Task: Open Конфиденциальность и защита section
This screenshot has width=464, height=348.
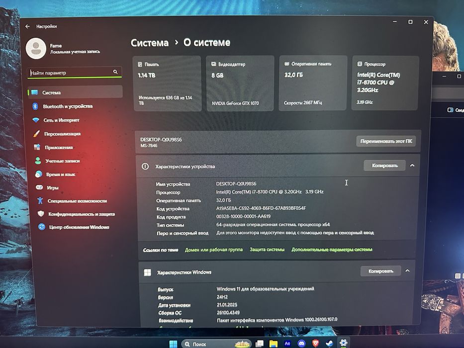Action: tap(82, 214)
